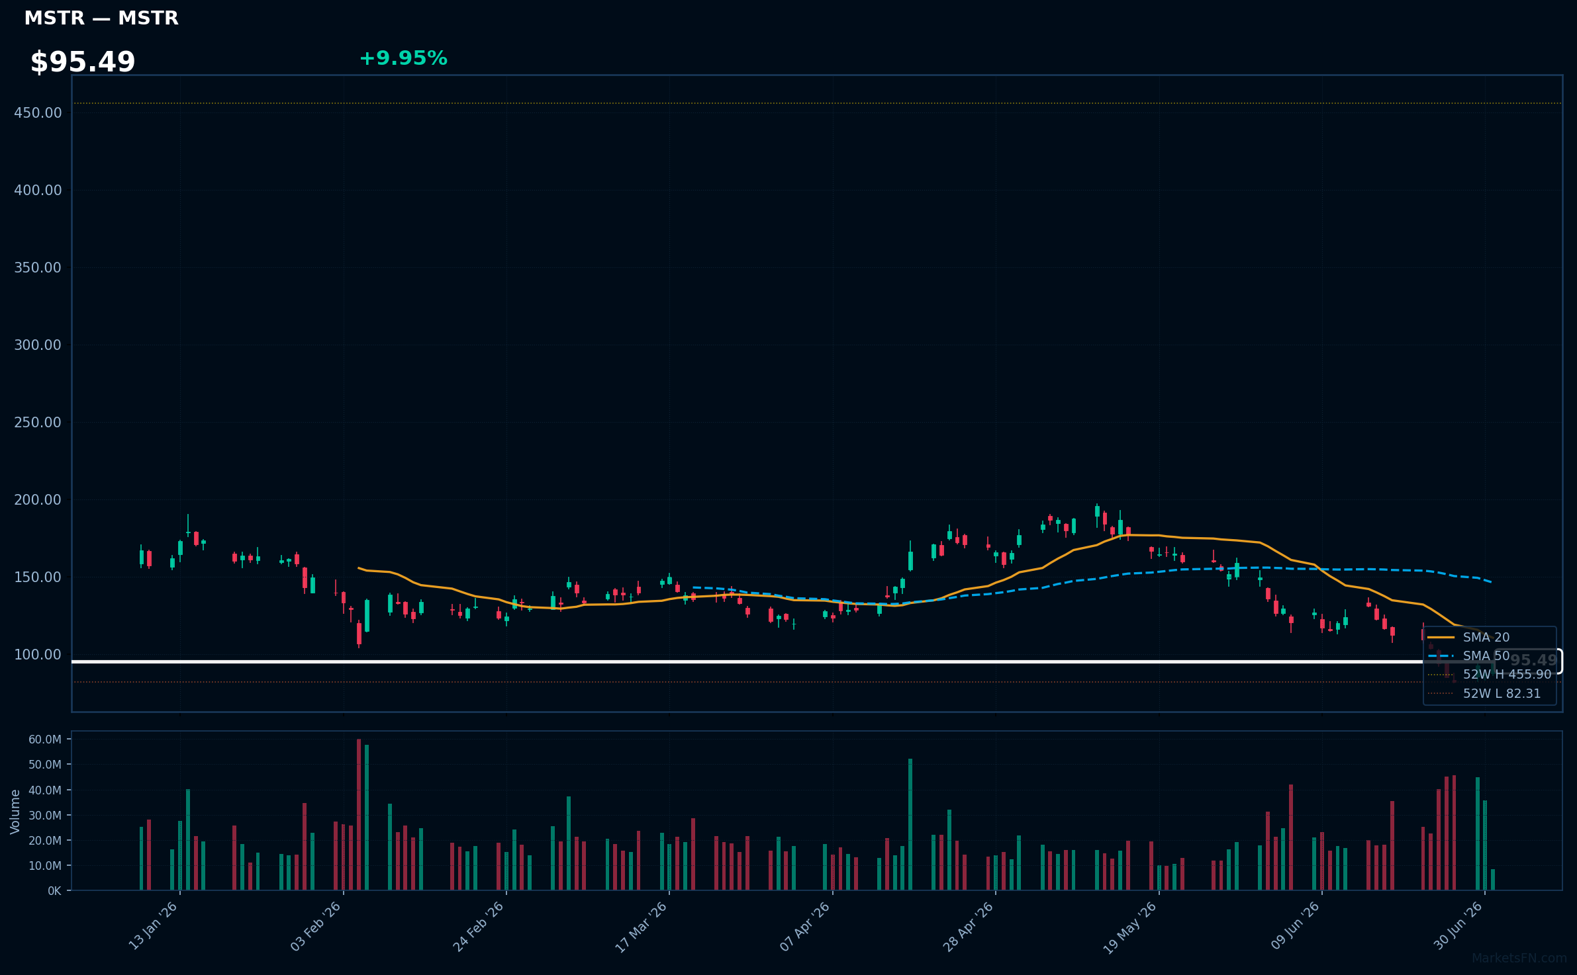Screen dimensions: 1577x975
Task: Click the 17 Mar '26 date label
Action: coord(642,926)
